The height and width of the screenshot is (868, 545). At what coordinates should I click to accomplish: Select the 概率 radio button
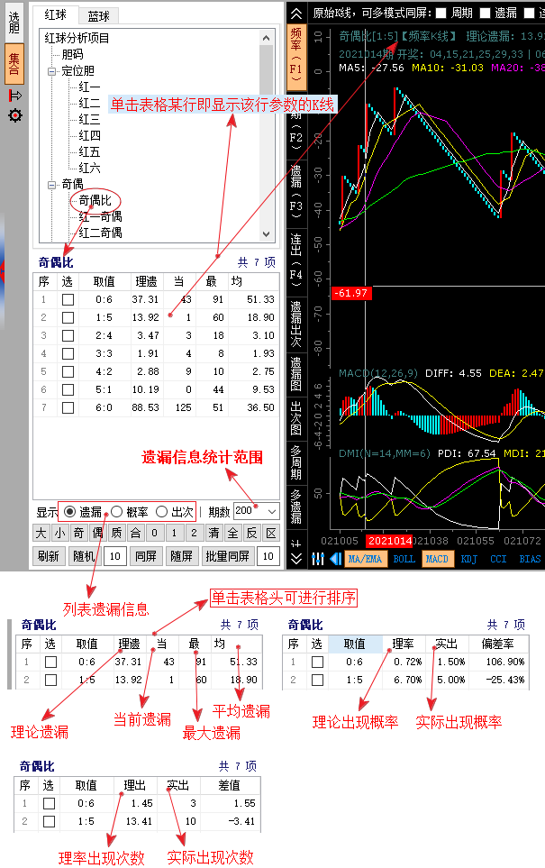point(117,511)
